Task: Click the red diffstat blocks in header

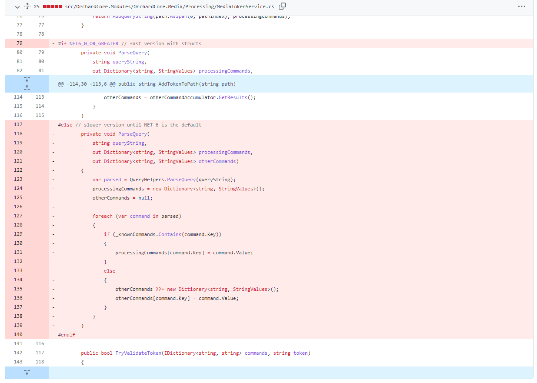Action: click(53, 7)
